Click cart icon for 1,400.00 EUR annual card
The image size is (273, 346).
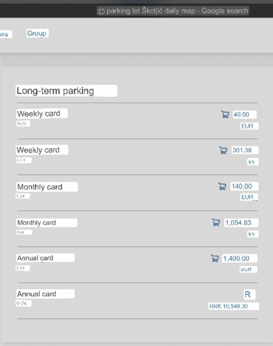pos(215,258)
